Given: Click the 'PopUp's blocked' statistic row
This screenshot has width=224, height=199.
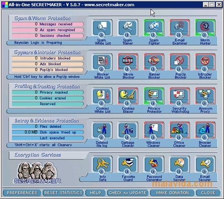Looking at the screenshot, I should (x=48, y=70).
